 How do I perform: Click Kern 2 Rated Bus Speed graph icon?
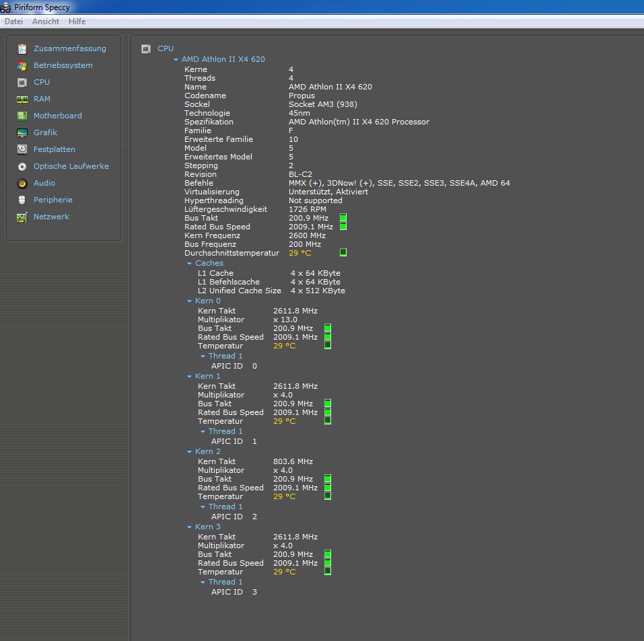click(328, 487)
